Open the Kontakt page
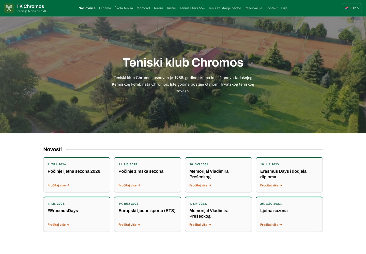This screenshot has width=366, height=254. [x=271, y=8]
